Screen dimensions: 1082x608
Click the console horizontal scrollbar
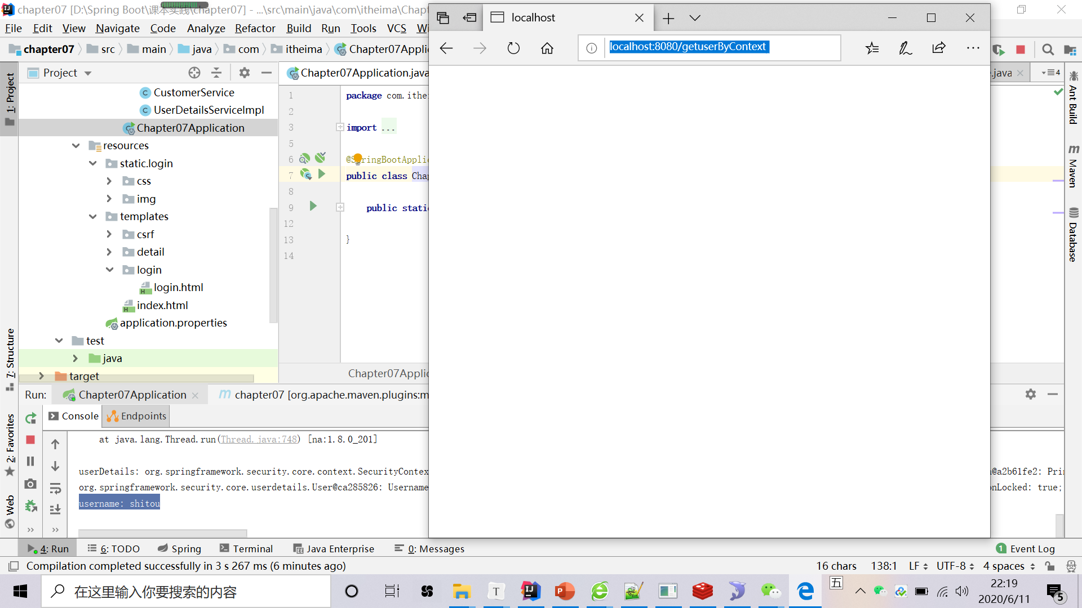[x=162, y=533]
